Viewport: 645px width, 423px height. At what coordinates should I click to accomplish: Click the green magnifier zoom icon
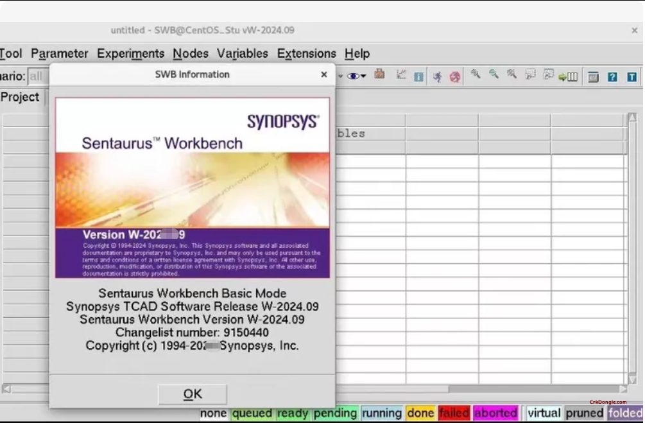pyautogui.click(x=494, y=74)
